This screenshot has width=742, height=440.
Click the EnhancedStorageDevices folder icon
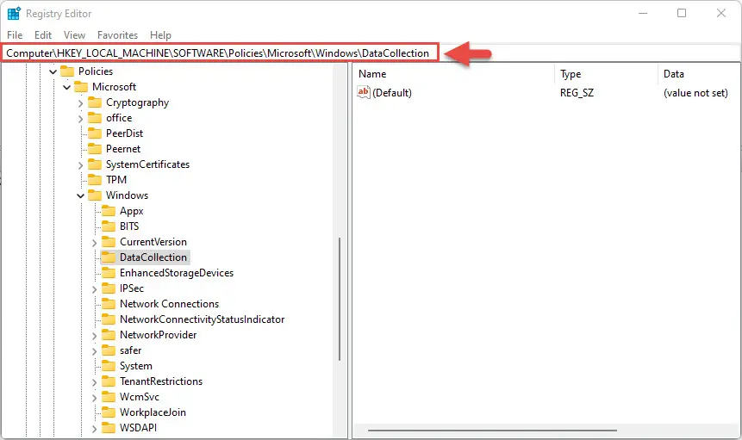109,273
